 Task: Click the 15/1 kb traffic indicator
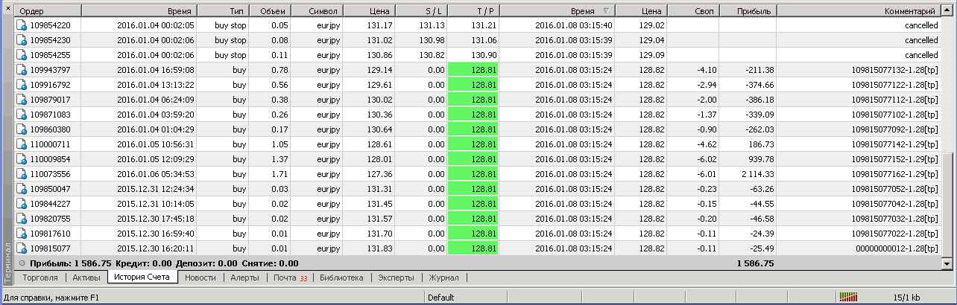[907, 298]
